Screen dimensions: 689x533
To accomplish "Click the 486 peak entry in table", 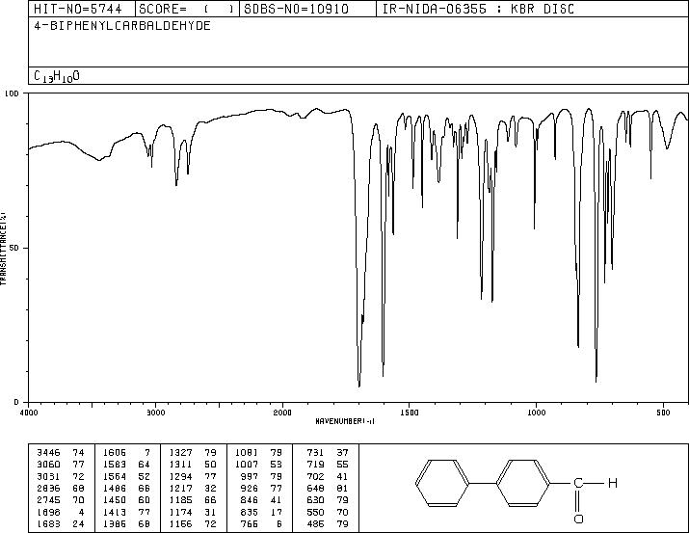I will tap(328, 524).
